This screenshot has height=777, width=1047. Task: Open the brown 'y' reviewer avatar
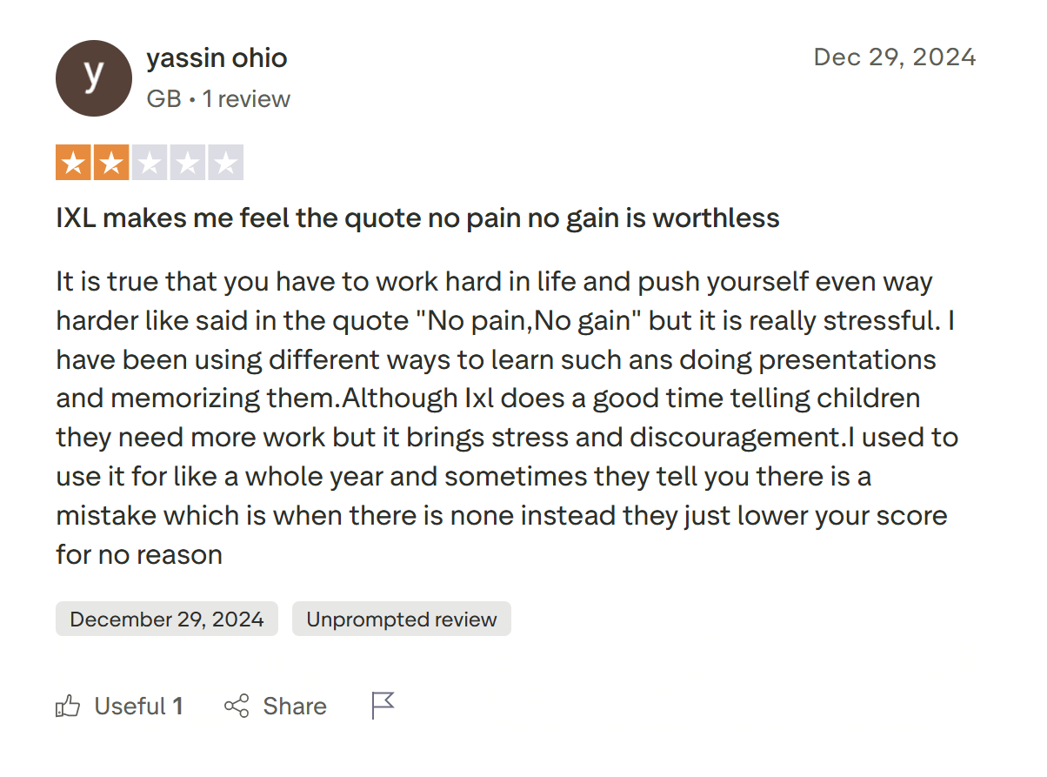tap(94, 78)
